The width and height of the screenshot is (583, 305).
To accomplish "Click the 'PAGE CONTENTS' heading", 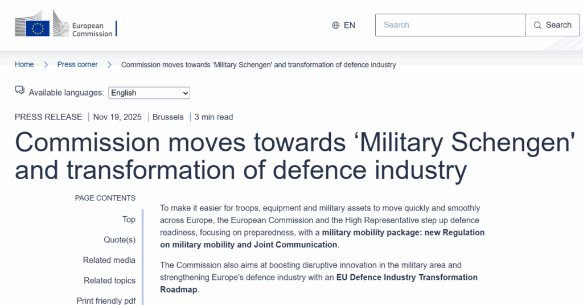I will pyautogui.click(x=105, y=198).
